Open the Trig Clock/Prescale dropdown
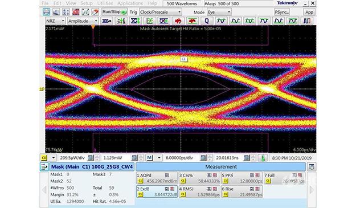This screenshot has height=208, width=356. click(x=161, y=12)
